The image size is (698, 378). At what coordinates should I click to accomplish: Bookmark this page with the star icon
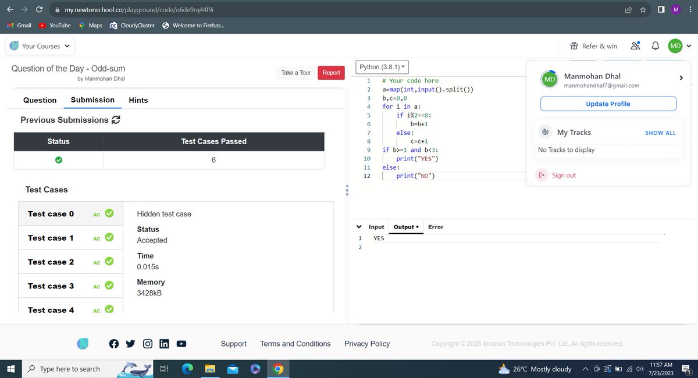pyautogui.click(x=643, y=10)
